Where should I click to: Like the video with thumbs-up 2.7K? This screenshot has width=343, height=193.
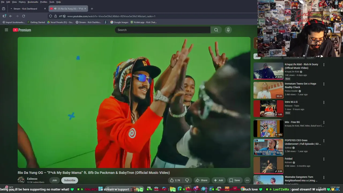(175, 180)
